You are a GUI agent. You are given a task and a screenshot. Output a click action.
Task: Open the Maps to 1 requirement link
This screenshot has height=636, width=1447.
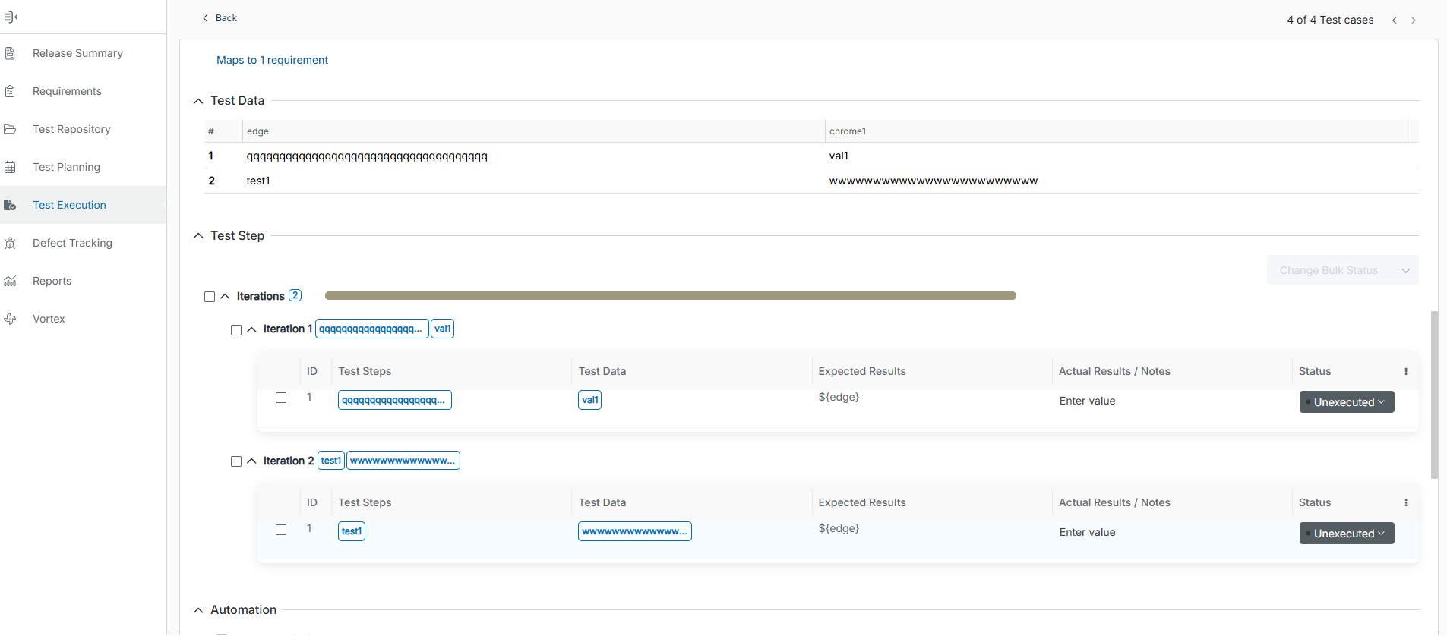(x=272, y=60)
